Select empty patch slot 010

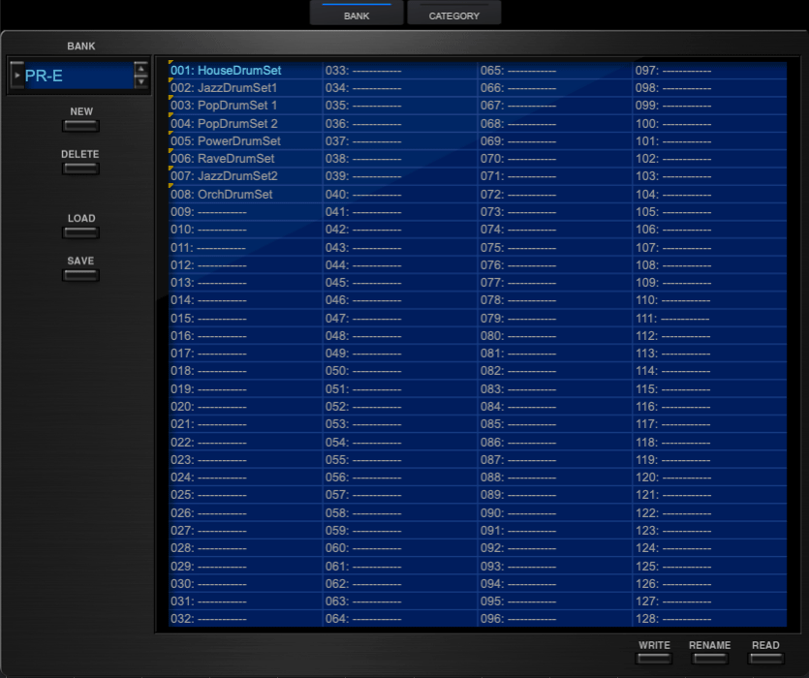pyautogui.click(x=245, y=230)
